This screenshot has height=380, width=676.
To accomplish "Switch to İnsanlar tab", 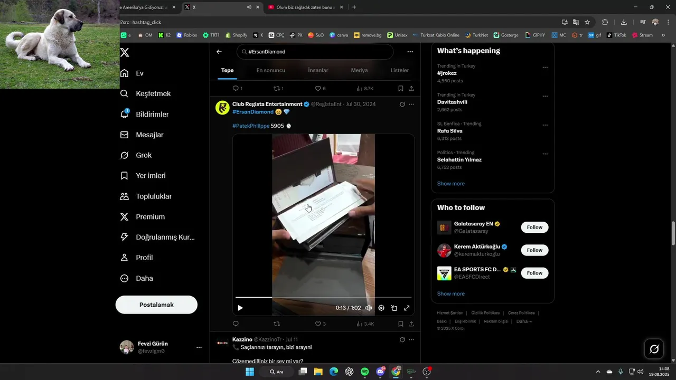I will [x=318, y=70].
